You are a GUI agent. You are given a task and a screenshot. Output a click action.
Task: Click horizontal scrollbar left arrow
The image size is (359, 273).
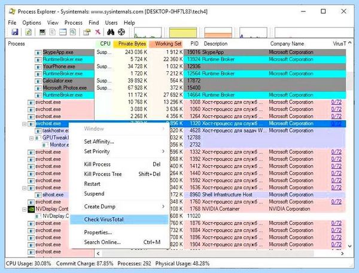(x=98, y=253)
